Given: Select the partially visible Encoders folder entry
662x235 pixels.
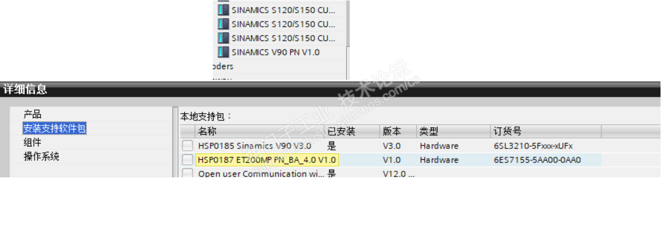Looking at the screenshot, I should coord(223,66).
